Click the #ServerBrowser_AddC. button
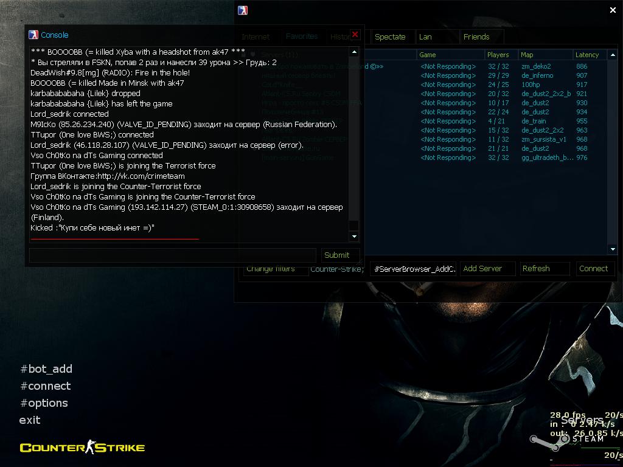This screenshot has height=467, width=623. pos(413,269)
